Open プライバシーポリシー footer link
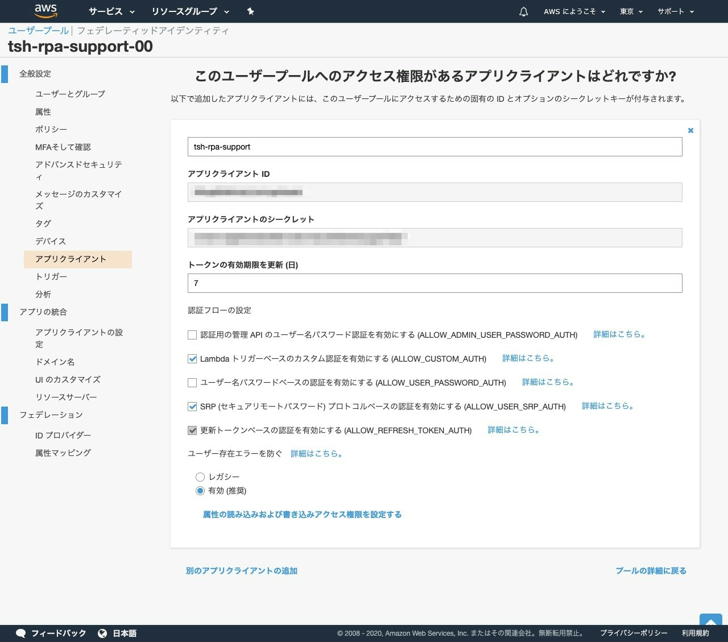 pyautogui.click(x=634, y=633)
